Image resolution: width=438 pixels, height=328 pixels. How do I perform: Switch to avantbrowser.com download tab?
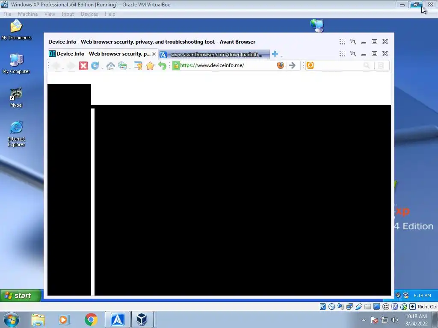point(215,54)
